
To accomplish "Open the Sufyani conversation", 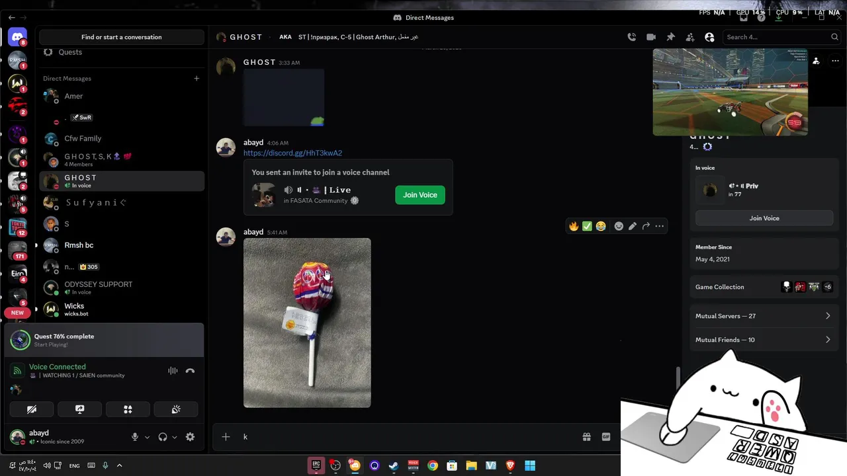I will (x=123, y=202).
